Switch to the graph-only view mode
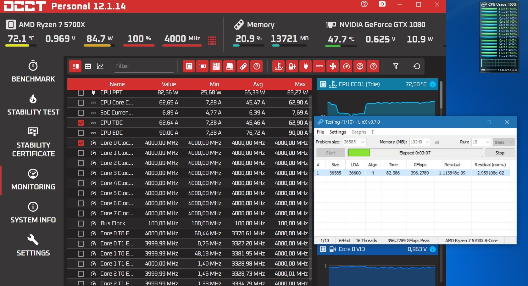Viewport: 528px width, 286px height. point(100,66)
